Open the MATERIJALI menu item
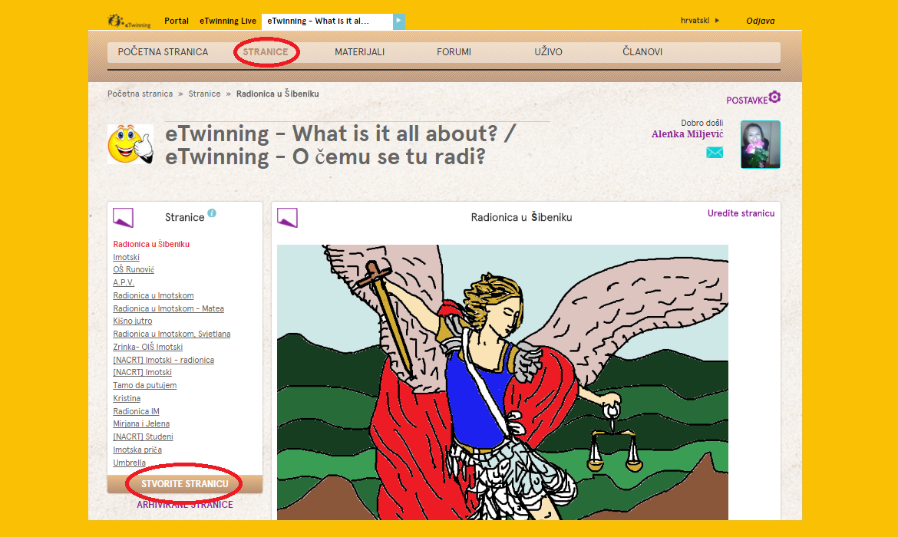This screenshot has width=898, height=537. [x=359, y=51]
